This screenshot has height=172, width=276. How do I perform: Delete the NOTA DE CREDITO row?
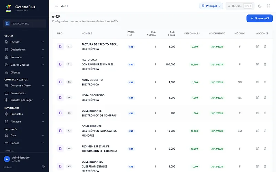click(x=265, y=97)
